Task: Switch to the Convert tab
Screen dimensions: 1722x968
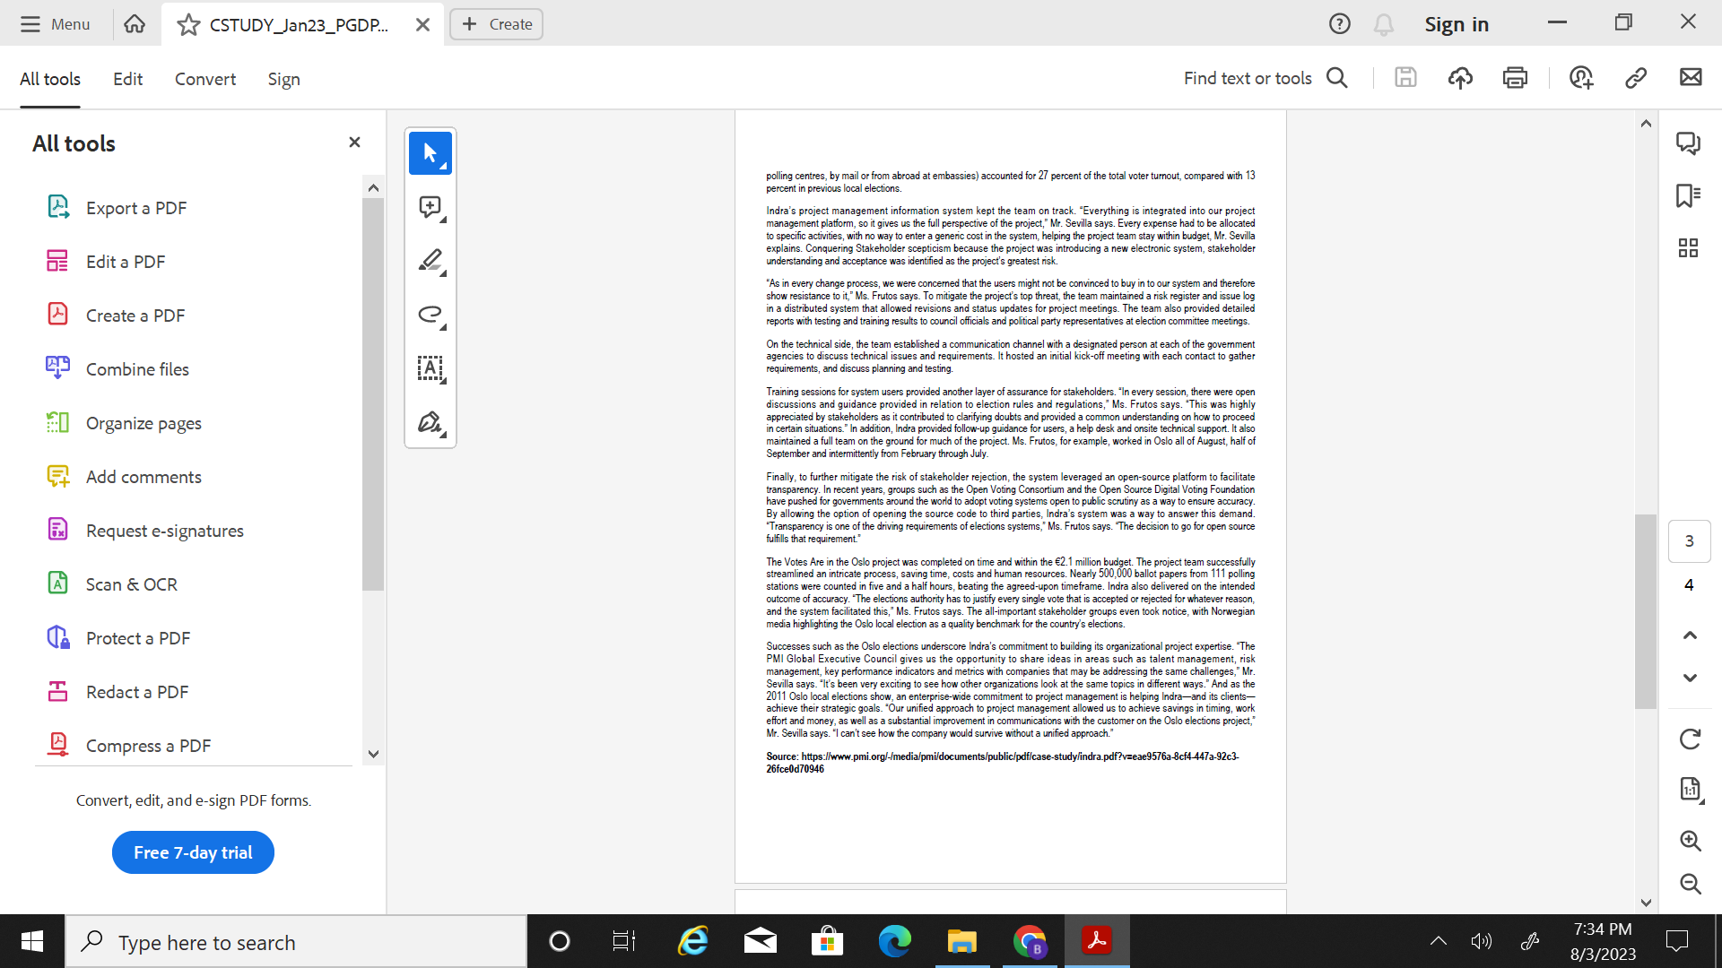Action: [204, 79]
